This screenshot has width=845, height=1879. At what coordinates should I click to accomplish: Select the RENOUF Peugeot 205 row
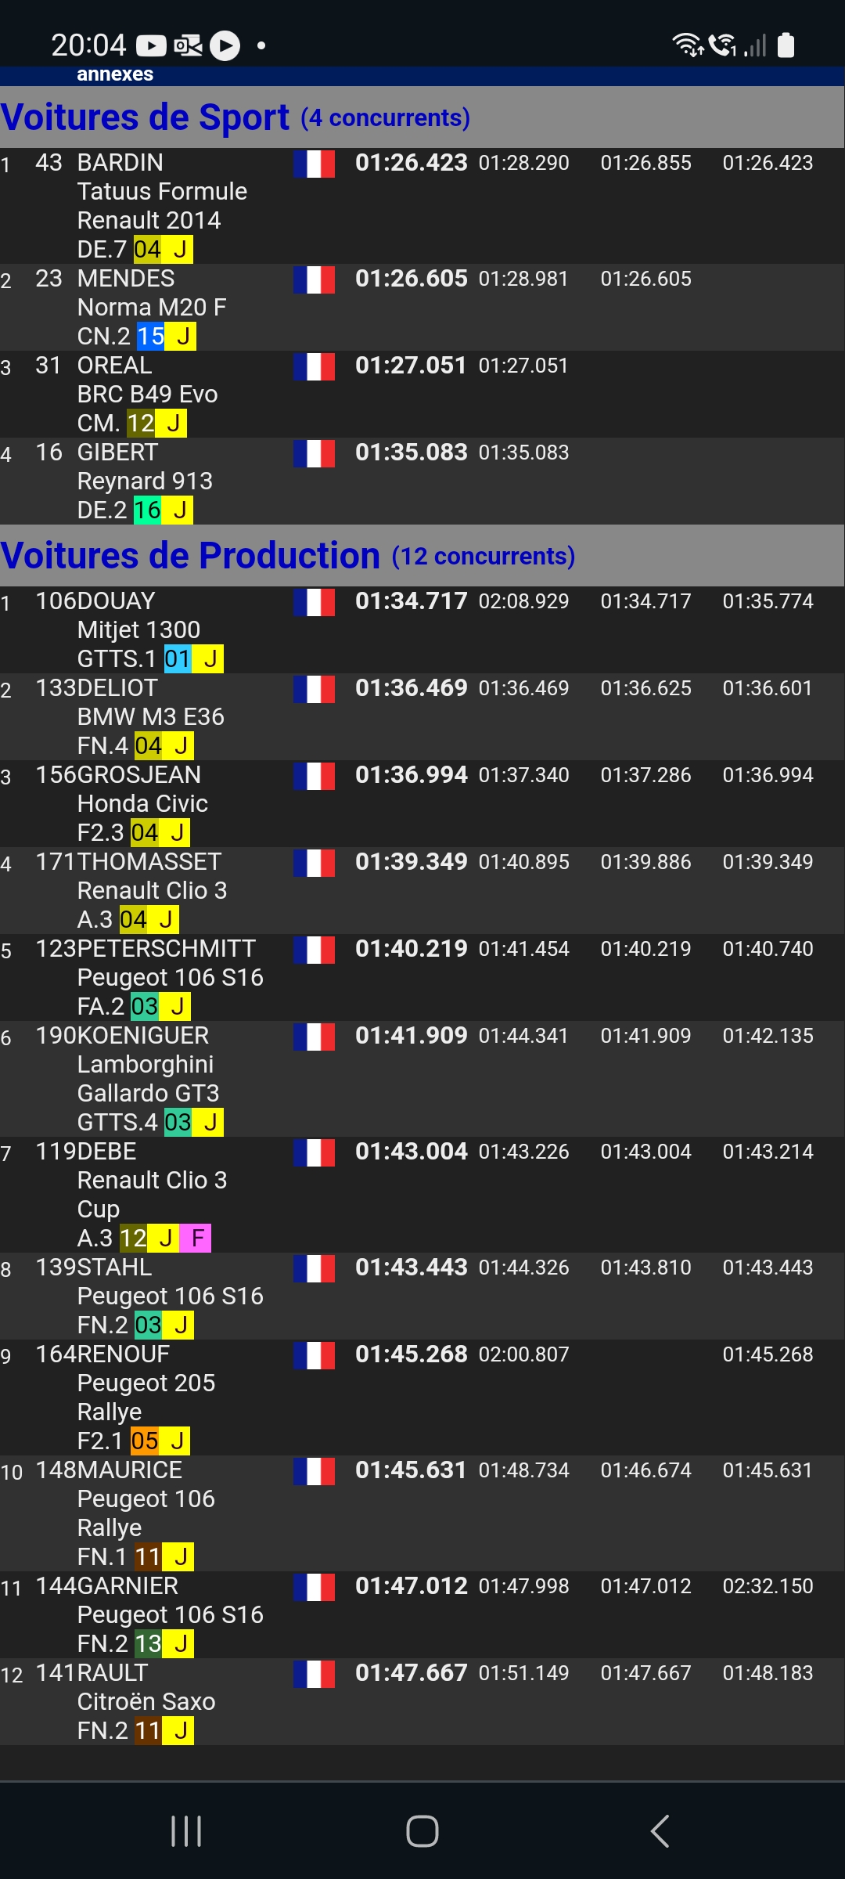pos(422,1398)
